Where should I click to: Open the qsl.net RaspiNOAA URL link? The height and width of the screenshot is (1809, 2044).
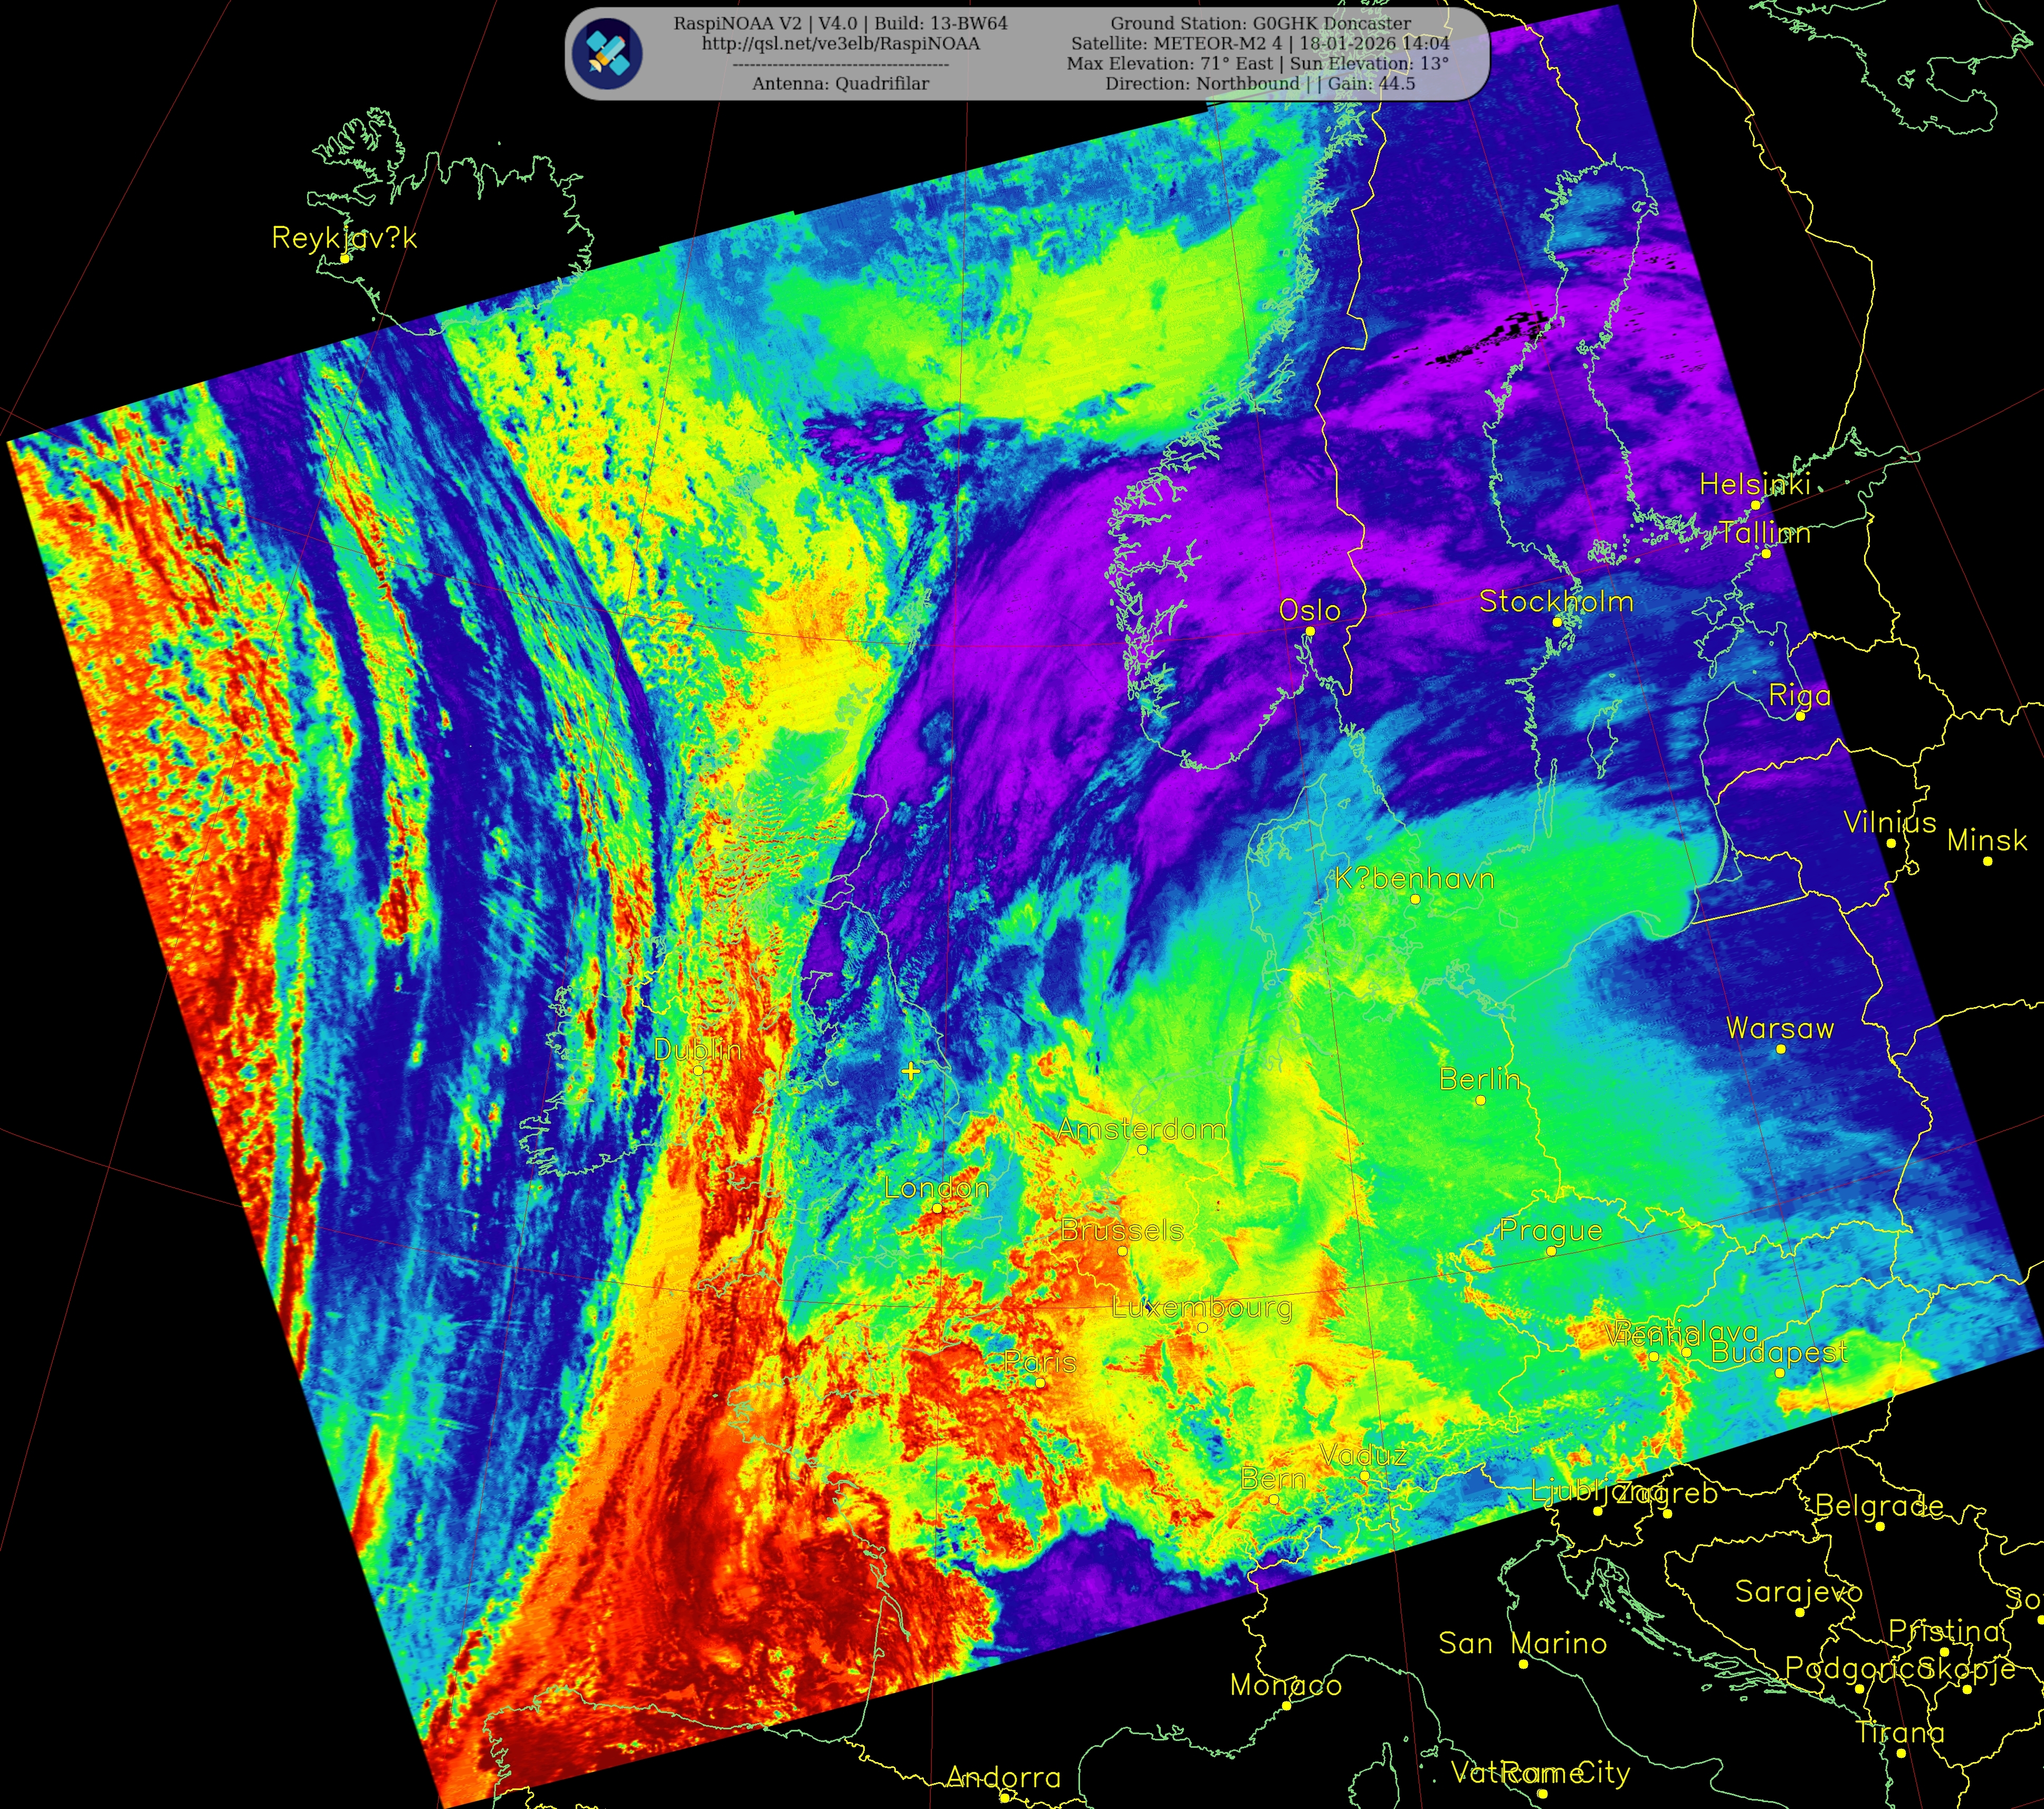[x=840, y=44]
